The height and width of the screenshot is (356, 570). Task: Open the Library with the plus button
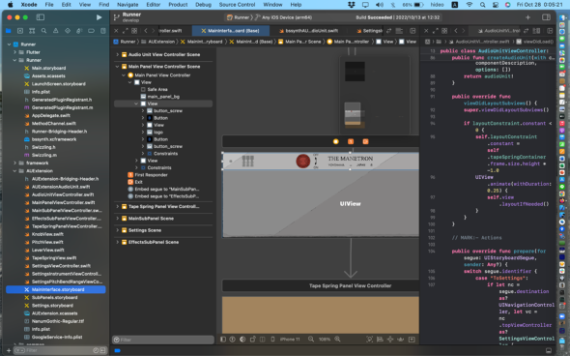(527, 17)
